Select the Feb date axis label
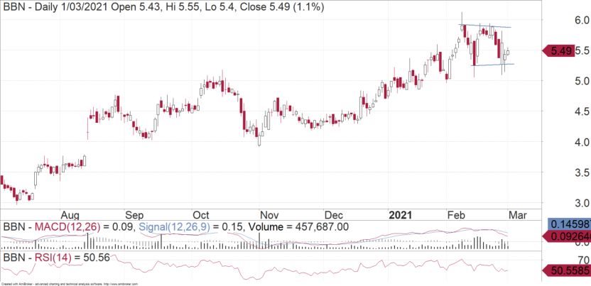Viewport: 591px width, 286px height. click(456, 215)
